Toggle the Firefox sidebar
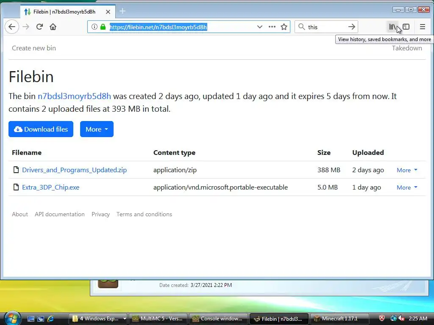Screen dimensions: 434x325 (406, 27)
